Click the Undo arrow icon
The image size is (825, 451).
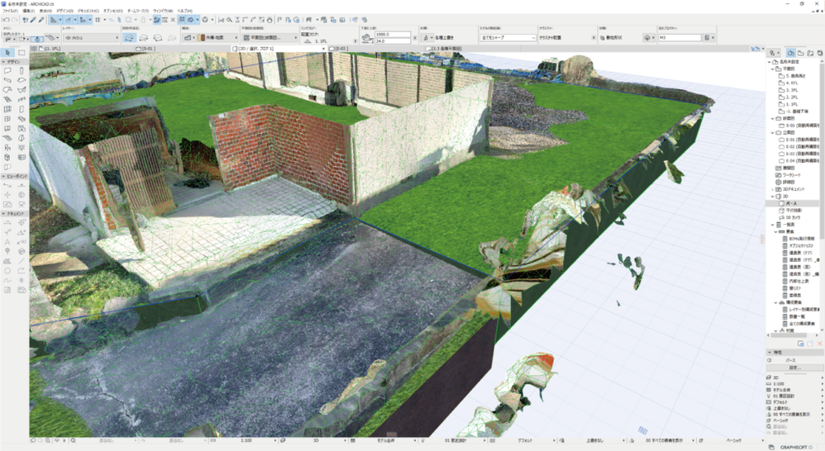[x=5, y=20]
